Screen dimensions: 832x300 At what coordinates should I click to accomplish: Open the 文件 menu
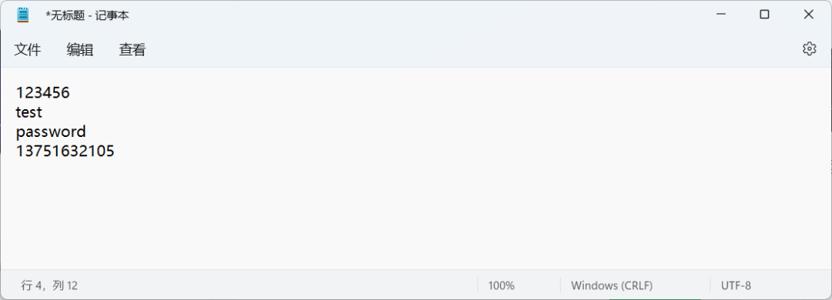pos(28,50)
